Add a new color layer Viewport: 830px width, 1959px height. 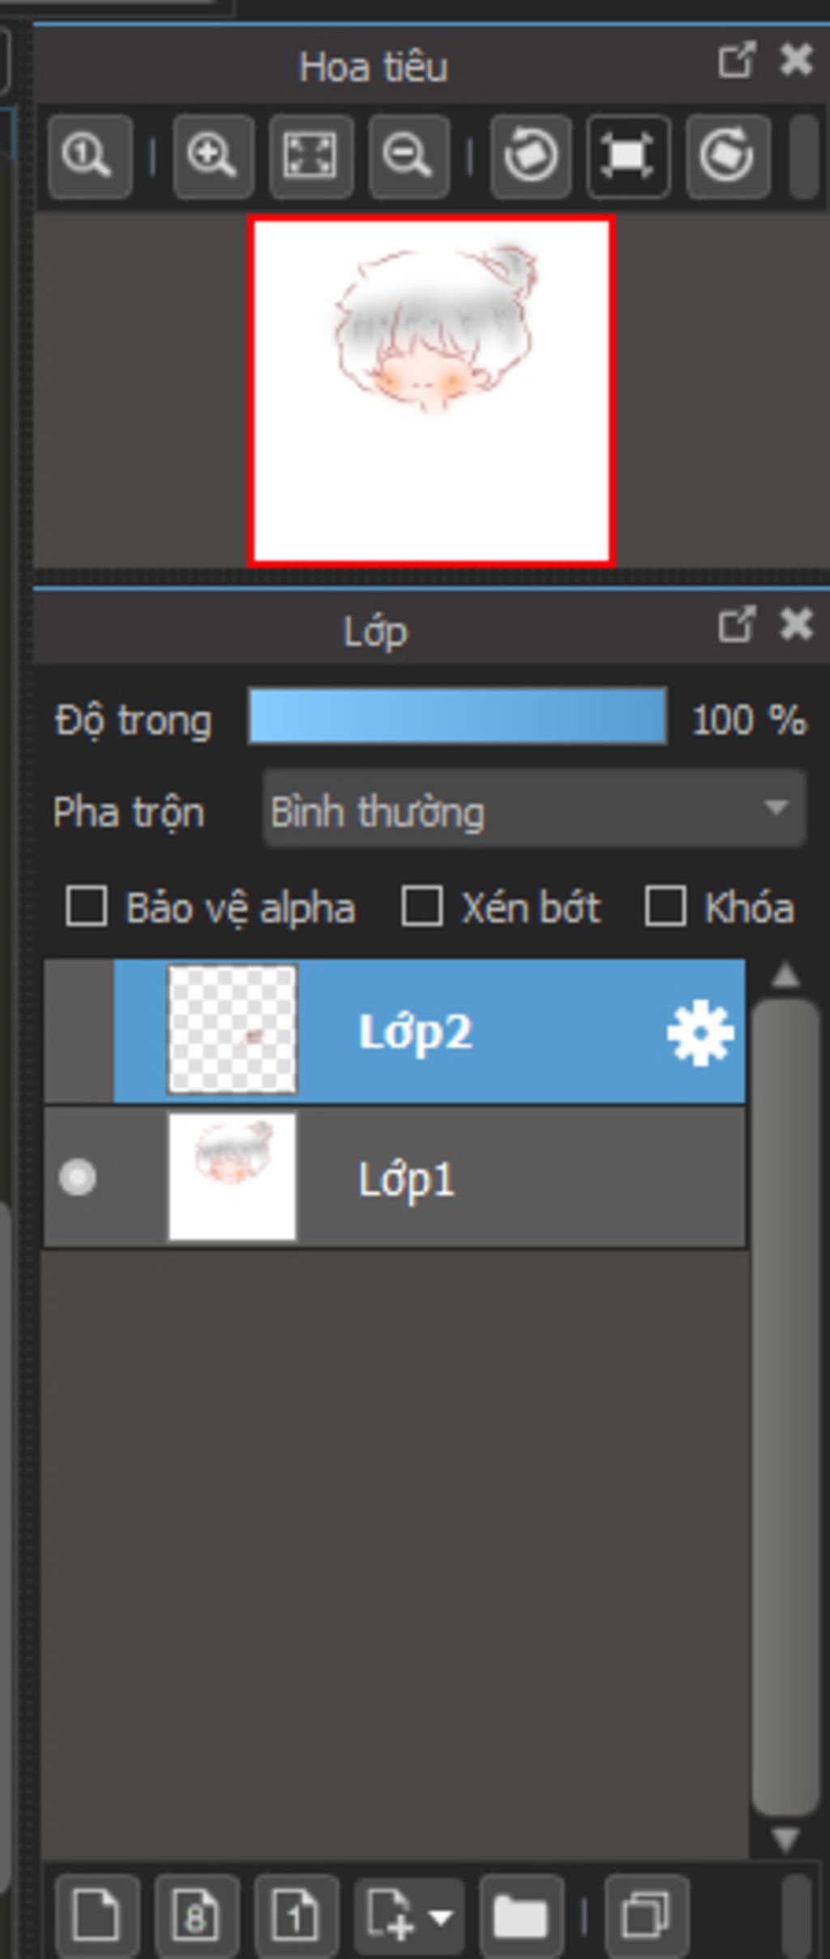tap(97, 1916)
